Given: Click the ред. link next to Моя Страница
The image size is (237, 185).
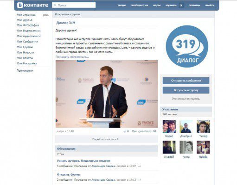Looking at the screenshot, I should (46, 15).
